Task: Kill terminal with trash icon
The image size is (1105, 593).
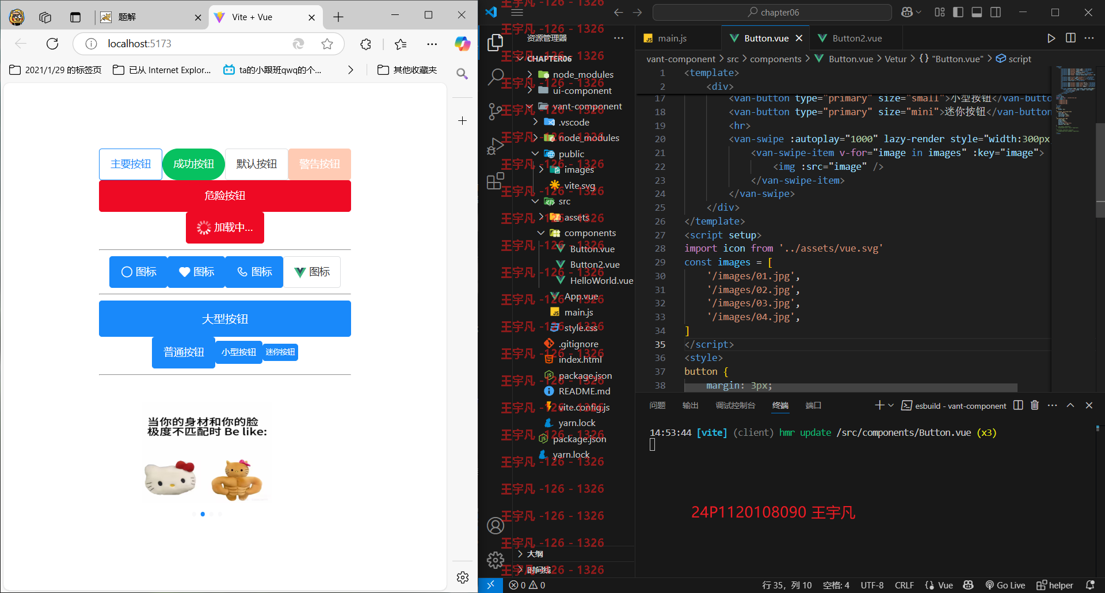Action: click(1035, 405)
